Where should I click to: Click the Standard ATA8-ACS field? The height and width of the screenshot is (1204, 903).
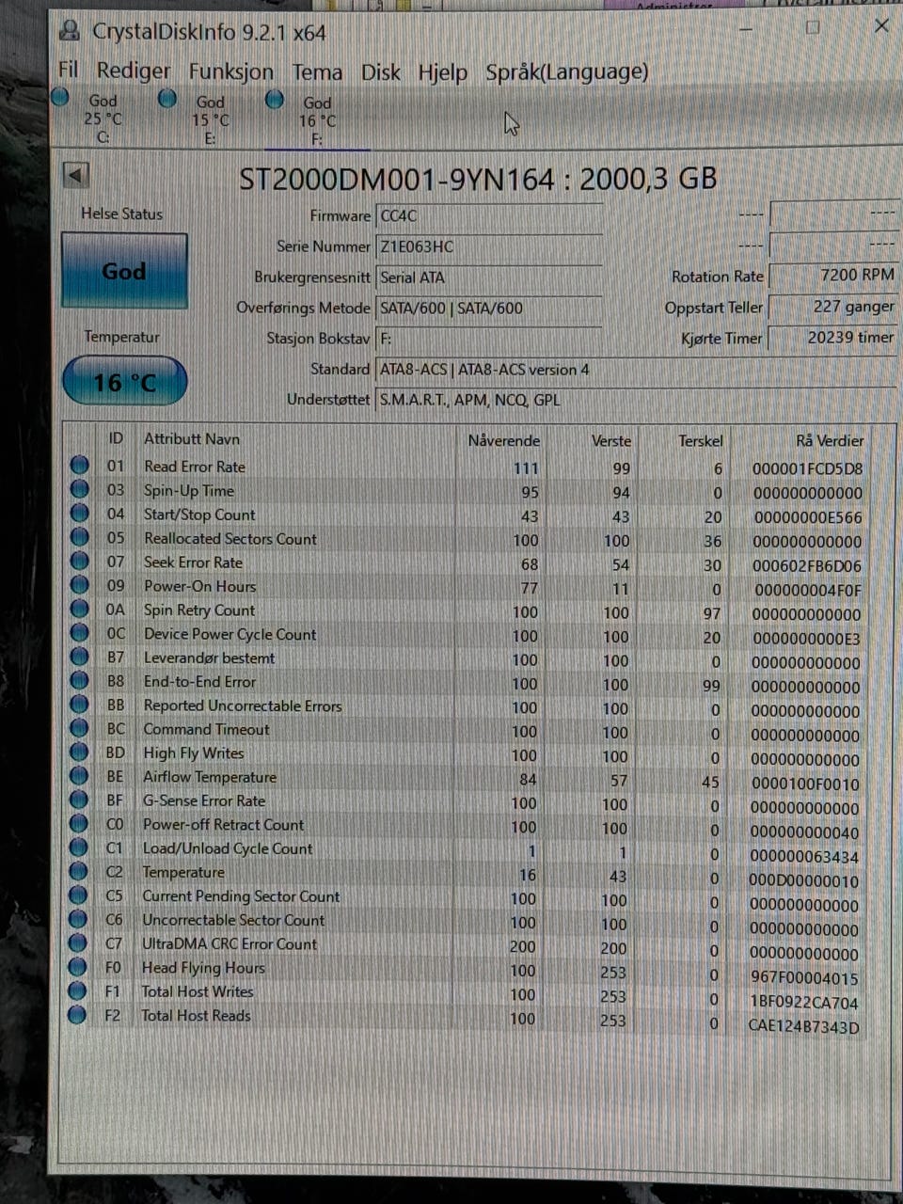click(x=636, y=370)
